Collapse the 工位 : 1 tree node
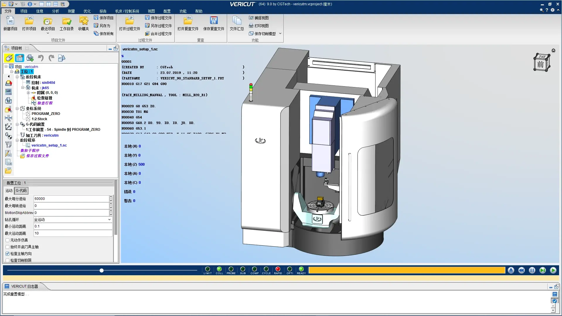 pos(11,72)
